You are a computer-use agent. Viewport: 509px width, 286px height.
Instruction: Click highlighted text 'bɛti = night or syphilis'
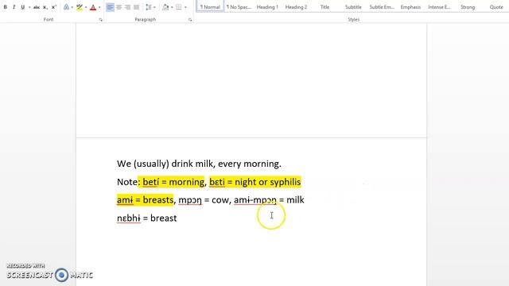tap(254, 182)
